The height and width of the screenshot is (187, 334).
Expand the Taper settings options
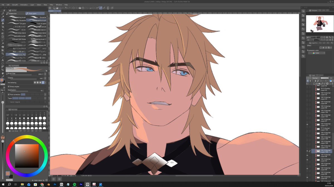point(45,98)
